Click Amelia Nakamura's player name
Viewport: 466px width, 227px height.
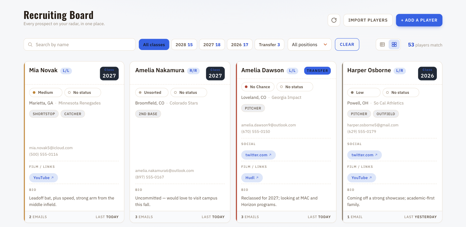tap(160, 70)
